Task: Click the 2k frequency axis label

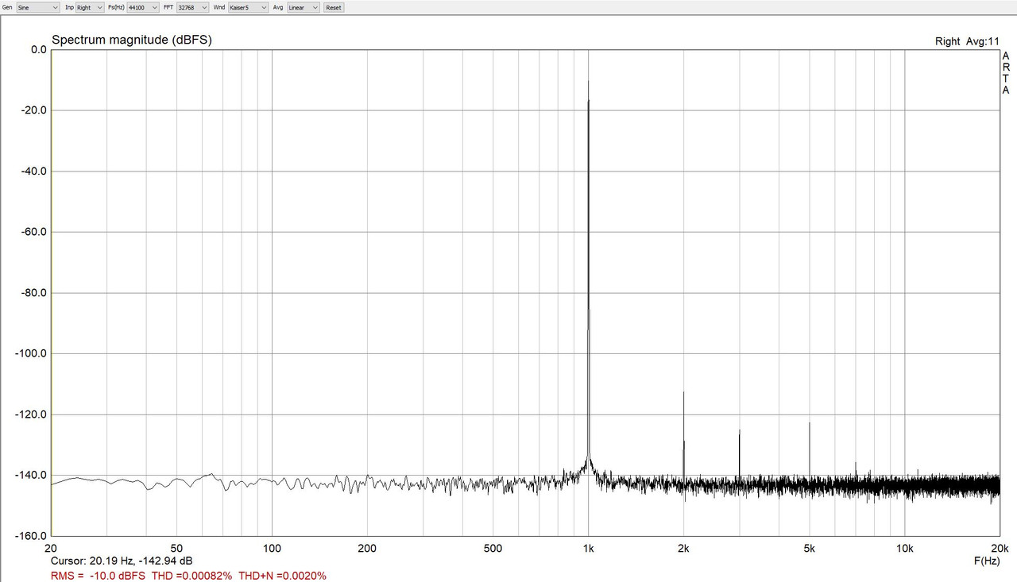Action: tap(683, 548)
